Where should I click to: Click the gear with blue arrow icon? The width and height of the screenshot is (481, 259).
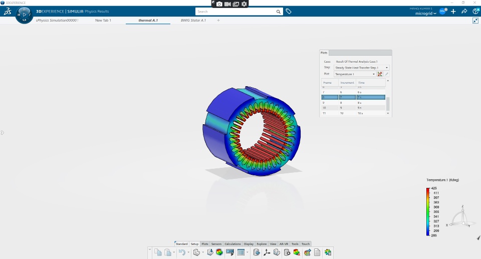(x=307, y=252)
